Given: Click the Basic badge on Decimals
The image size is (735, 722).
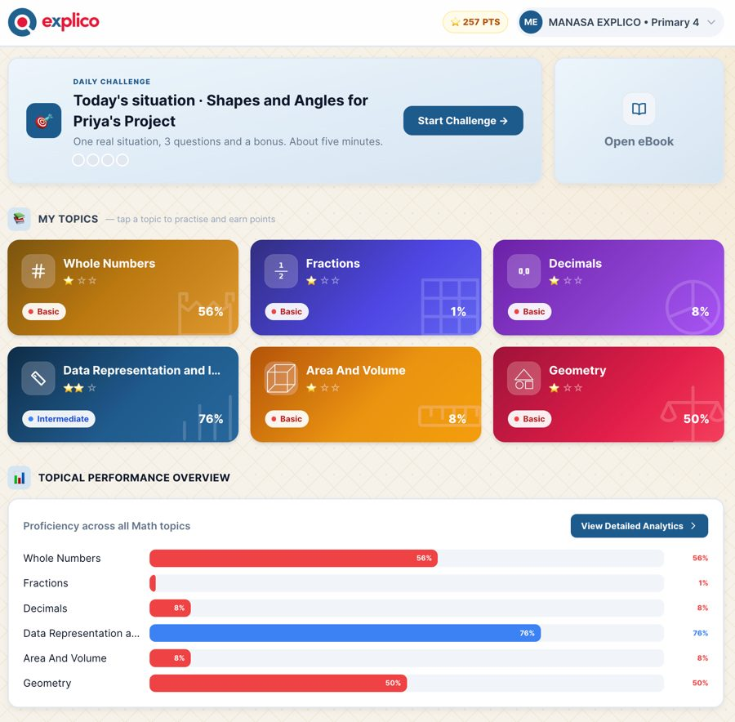Looking at the screenshot, I should click(530, 312).
